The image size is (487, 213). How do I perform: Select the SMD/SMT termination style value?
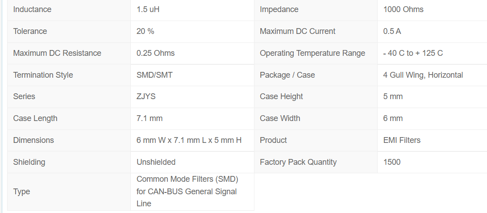pyautogui.click(x=154, y=75)
